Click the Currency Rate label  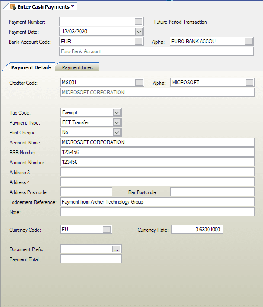pos(153,230)
